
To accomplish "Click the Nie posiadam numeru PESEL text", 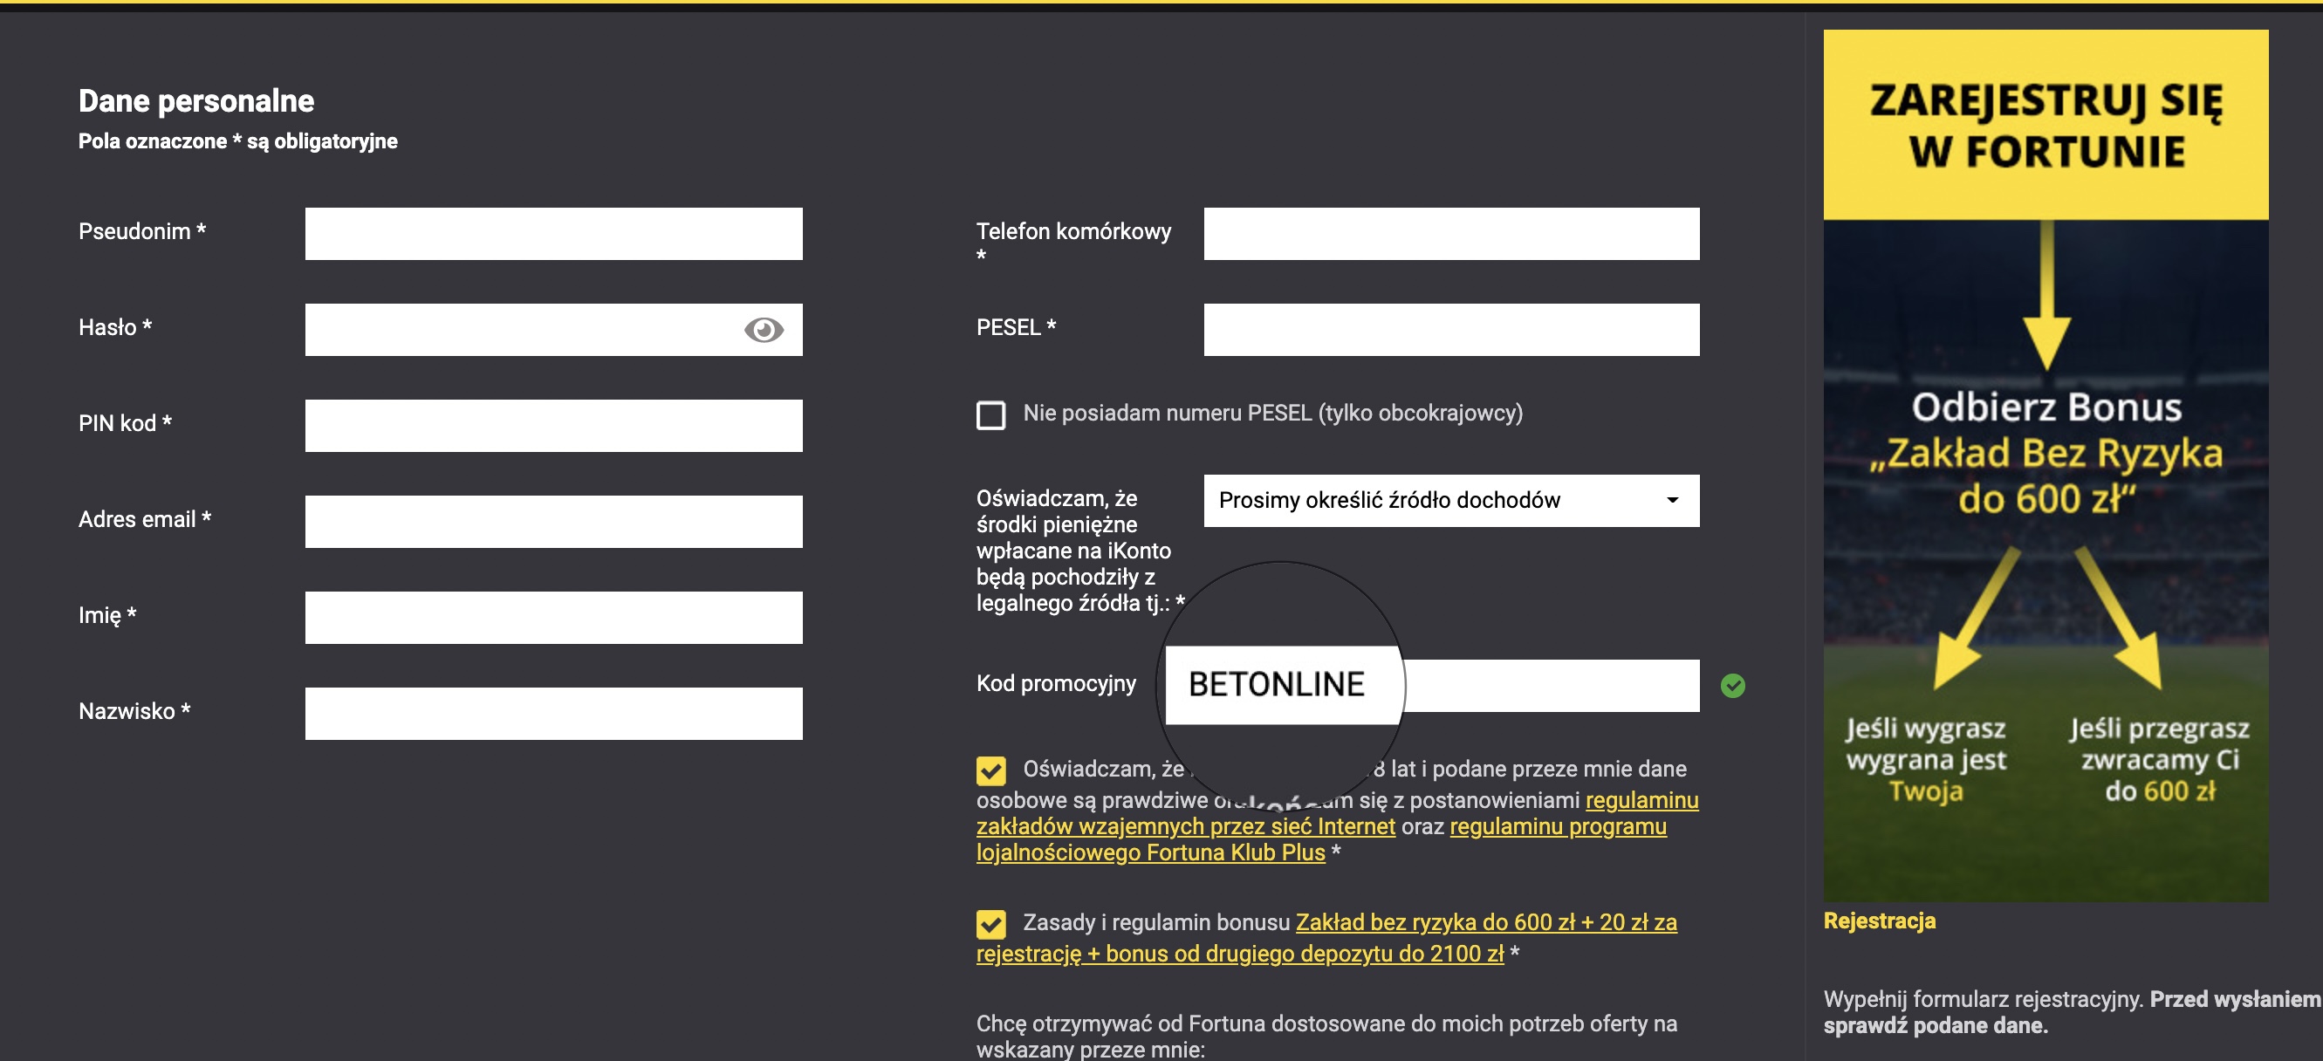I will coord(1272,413).
